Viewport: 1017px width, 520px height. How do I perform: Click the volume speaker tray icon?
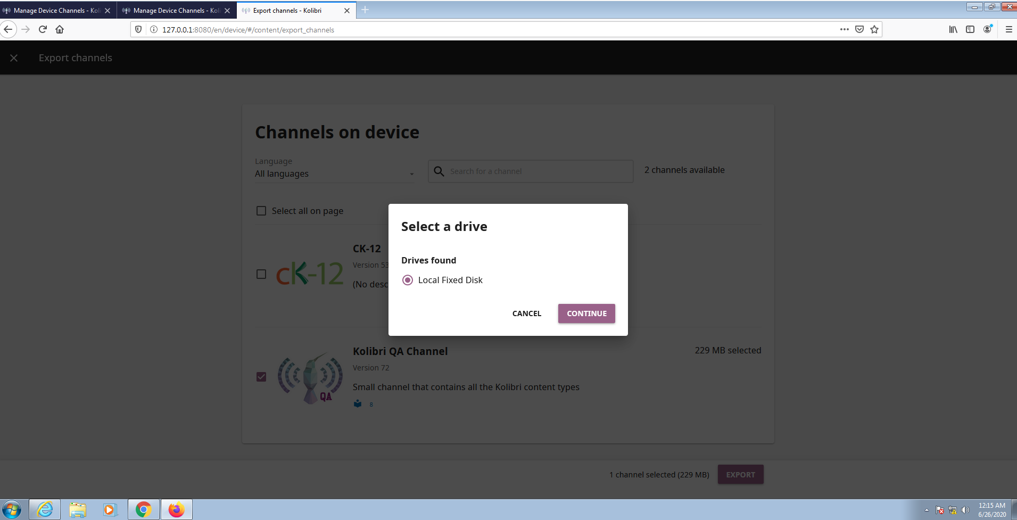[965, 510]
